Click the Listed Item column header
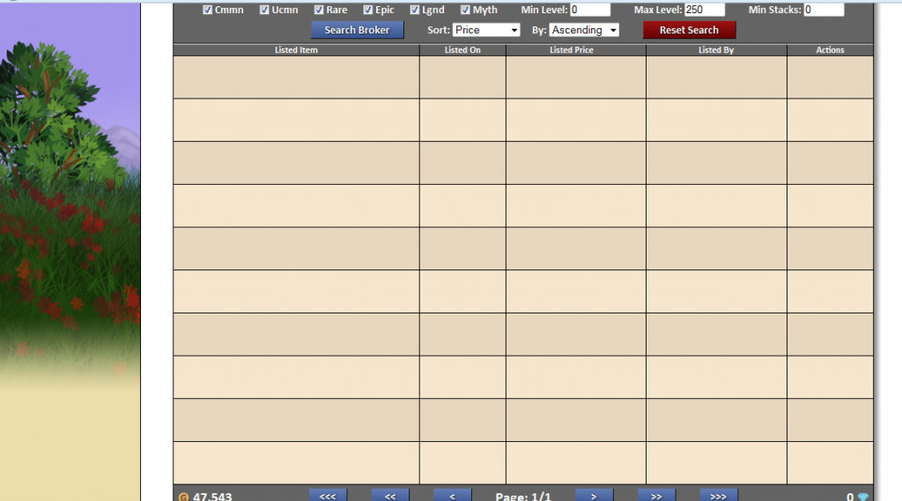The height and width of the screenshot is (501, 902). 296,50
